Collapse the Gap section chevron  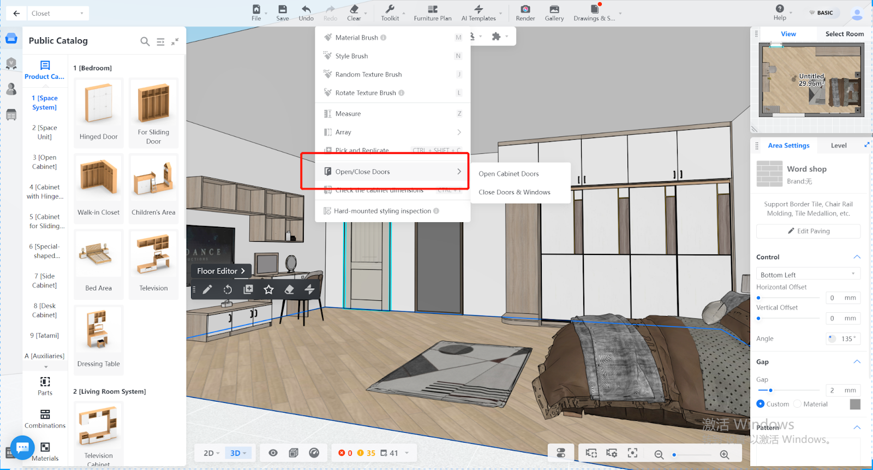(x=857, y=362)
